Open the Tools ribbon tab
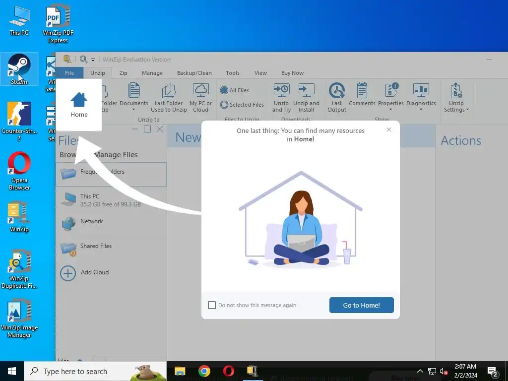508x381 pixels. (233, 73)
